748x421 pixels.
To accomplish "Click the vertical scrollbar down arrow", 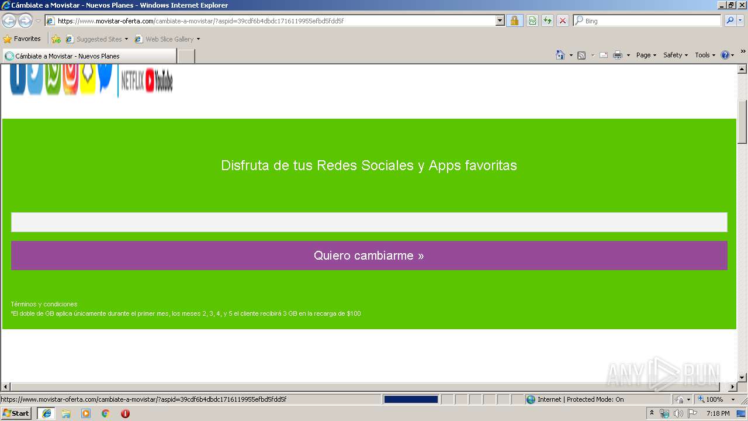I will coord(742,378).
